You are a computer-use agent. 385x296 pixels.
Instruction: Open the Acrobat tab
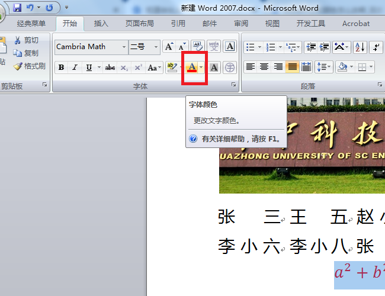[x=356, y=24]
